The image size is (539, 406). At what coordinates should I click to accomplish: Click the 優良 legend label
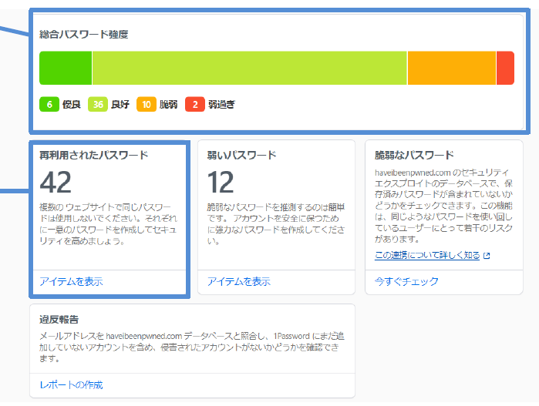72,105
